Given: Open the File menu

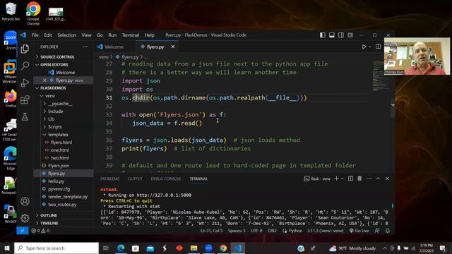Looking at the screenshot, I should pos(35,35).
